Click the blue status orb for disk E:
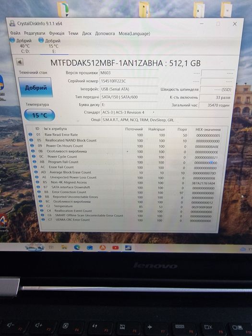252x336 pixels. 41,40
